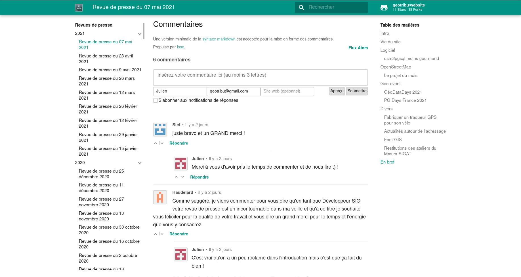Click the Geotribu site logo
The image size is (521, 277).
tap(79, 8)
